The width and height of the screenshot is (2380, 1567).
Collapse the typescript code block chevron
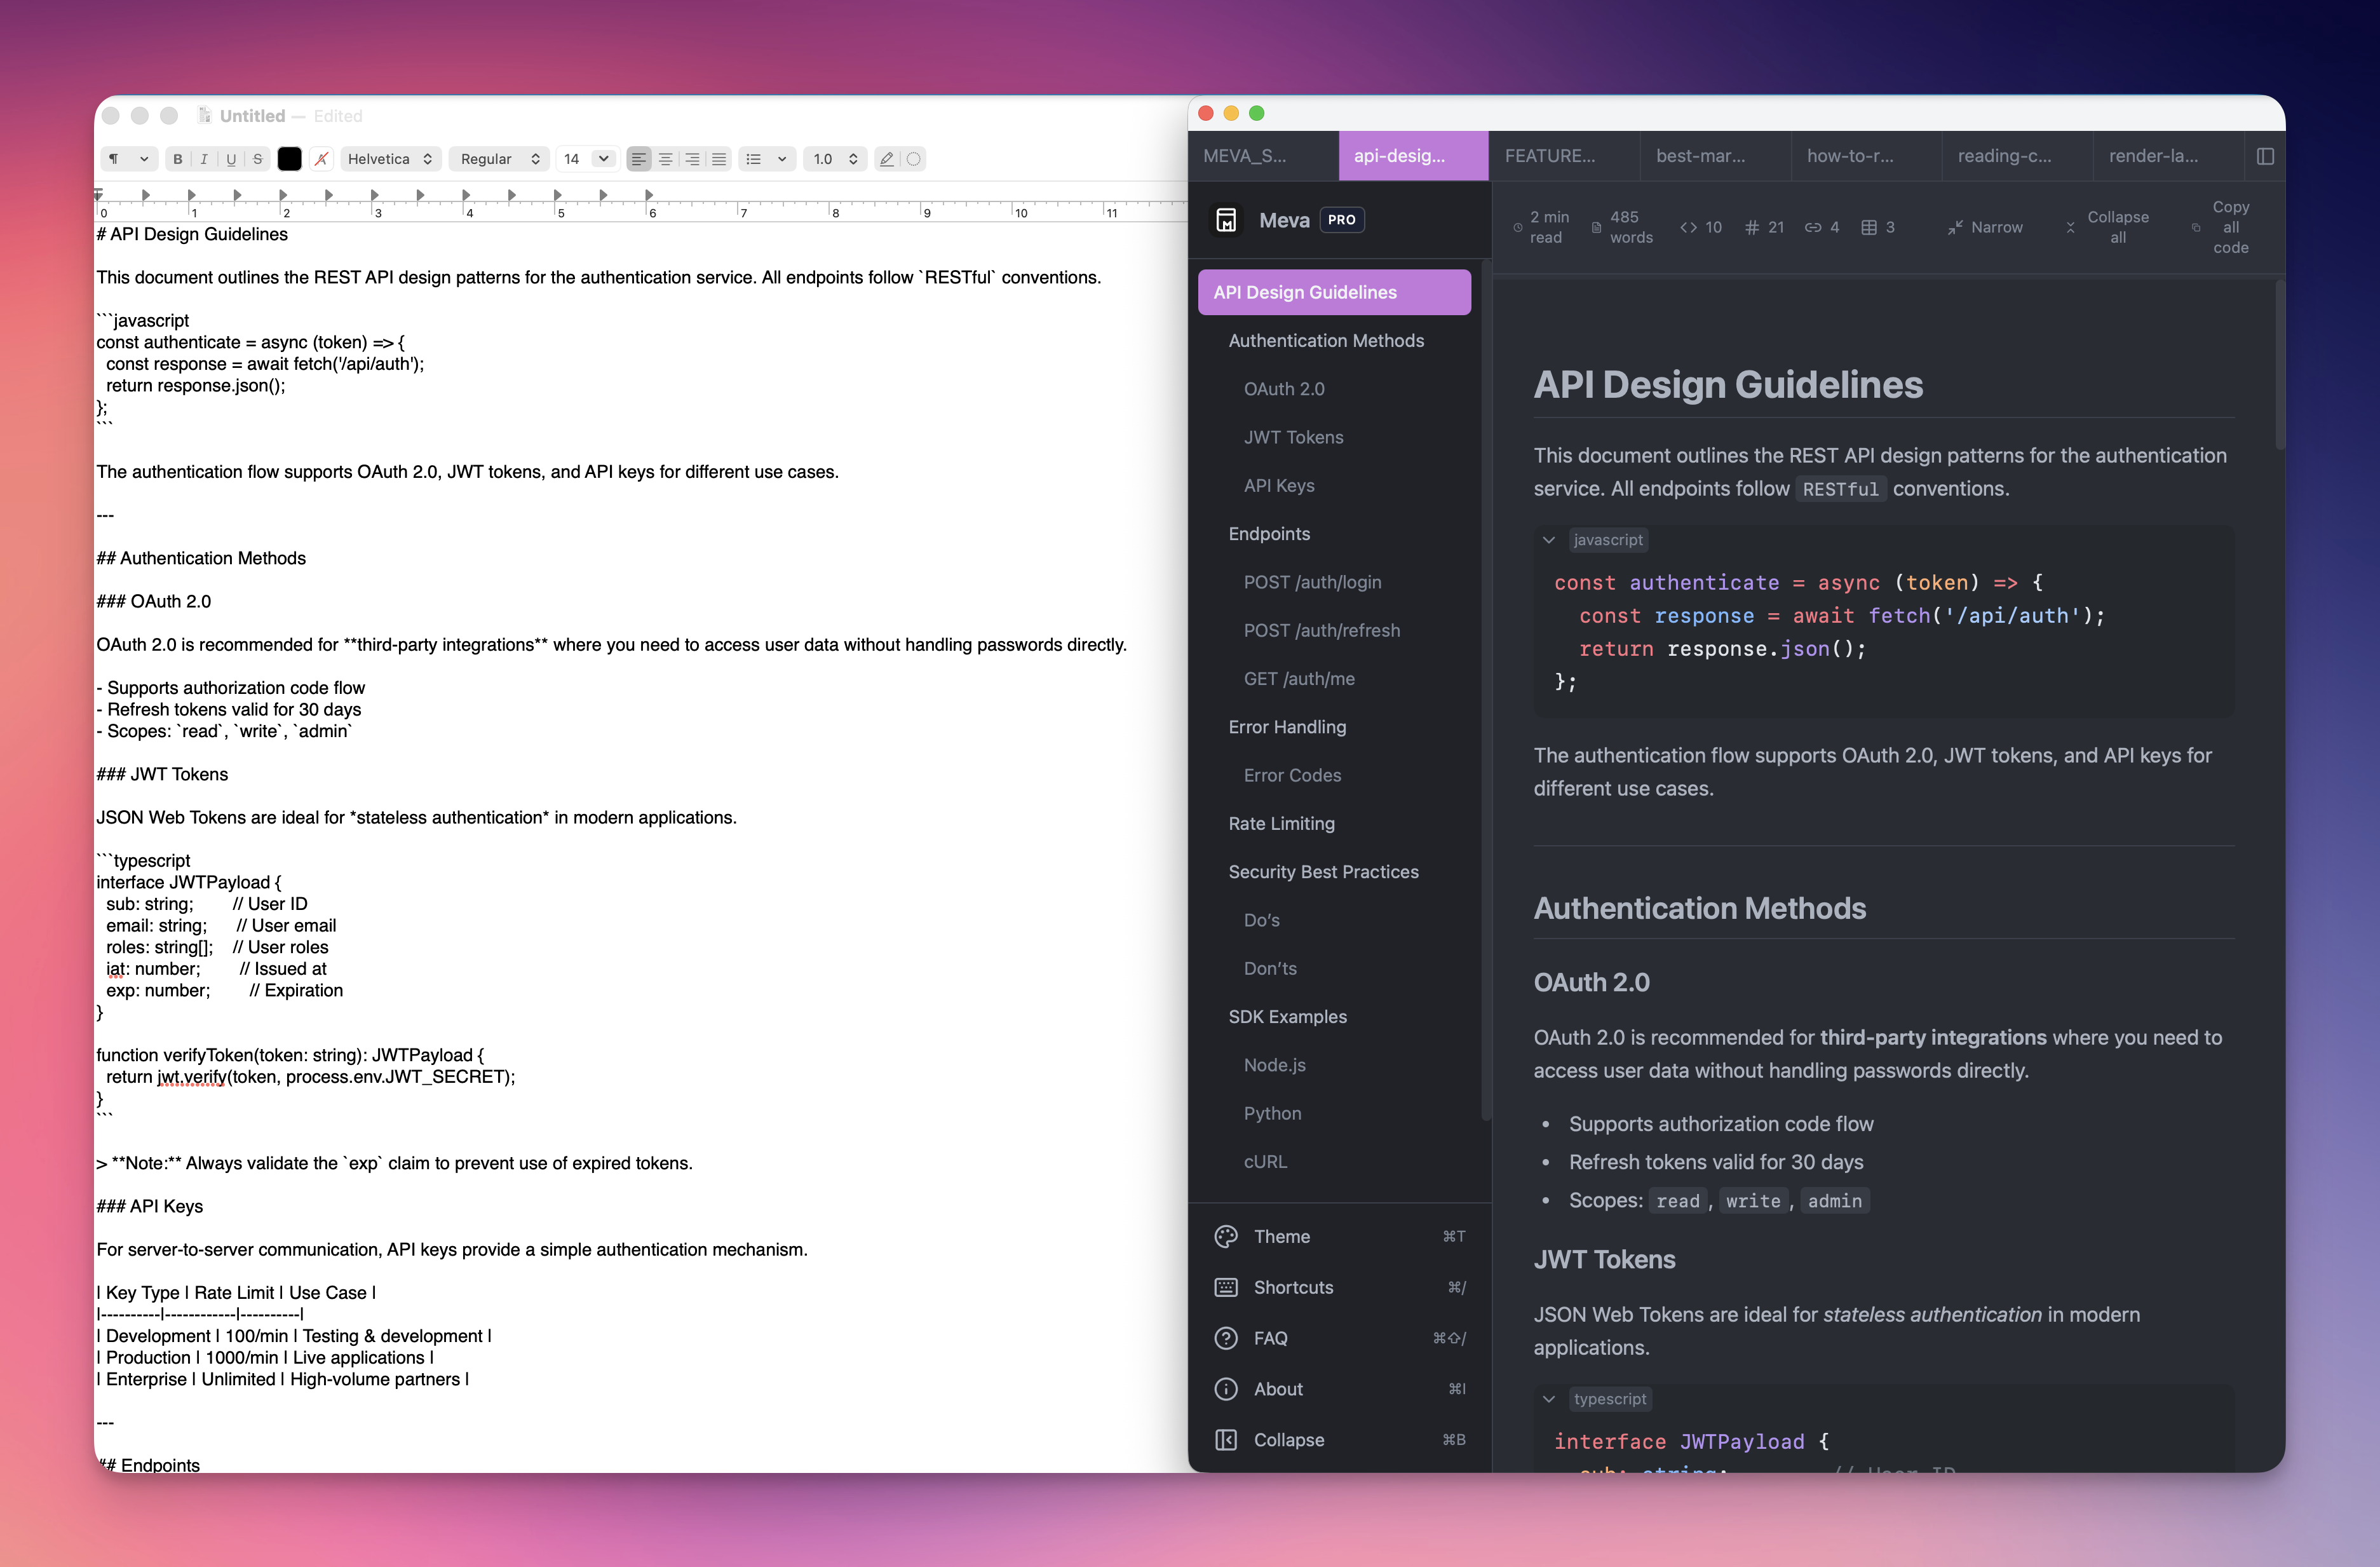point(1549,1399)
